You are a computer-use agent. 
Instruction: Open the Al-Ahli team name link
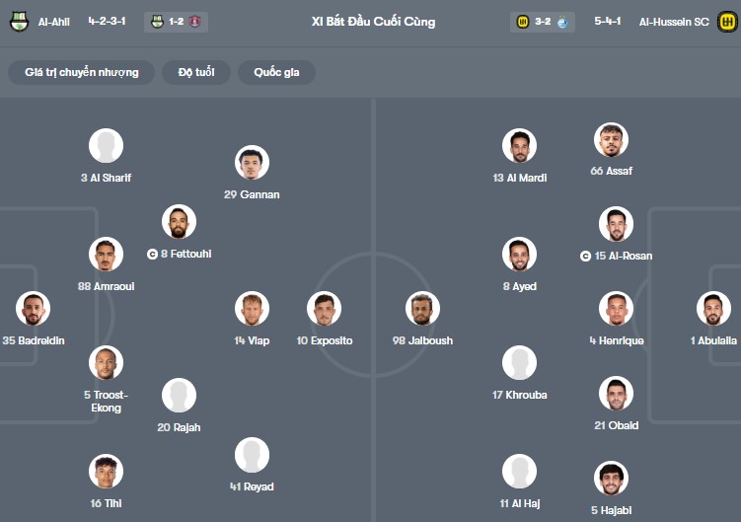(x=53, y=22)
